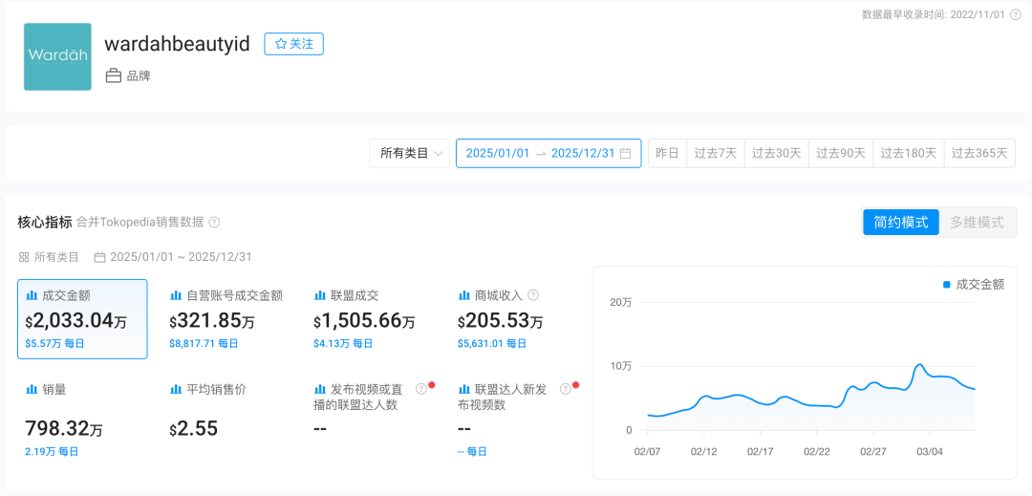Select the 平均销售价 metric card
The image size is (1032, 496).
coord(226,420)
